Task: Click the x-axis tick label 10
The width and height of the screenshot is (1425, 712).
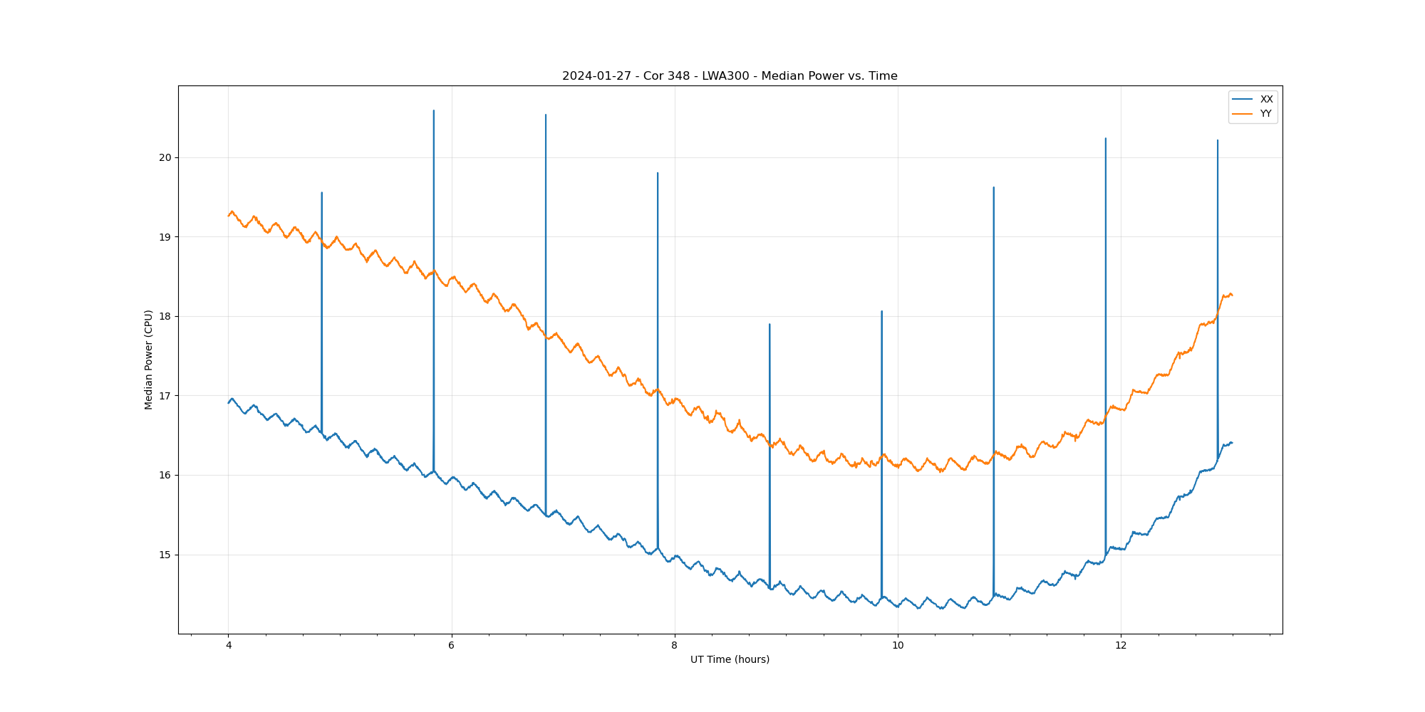Action: [897, 646]
